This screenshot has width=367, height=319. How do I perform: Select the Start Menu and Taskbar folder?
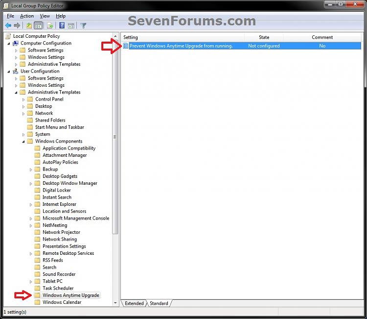click(59, 127)
